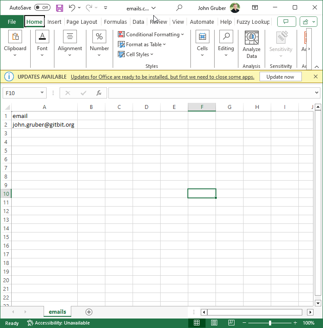The image size is (323, 328).
Task: Click the Insert Function fx icon
Action: (x=99, y=93)
